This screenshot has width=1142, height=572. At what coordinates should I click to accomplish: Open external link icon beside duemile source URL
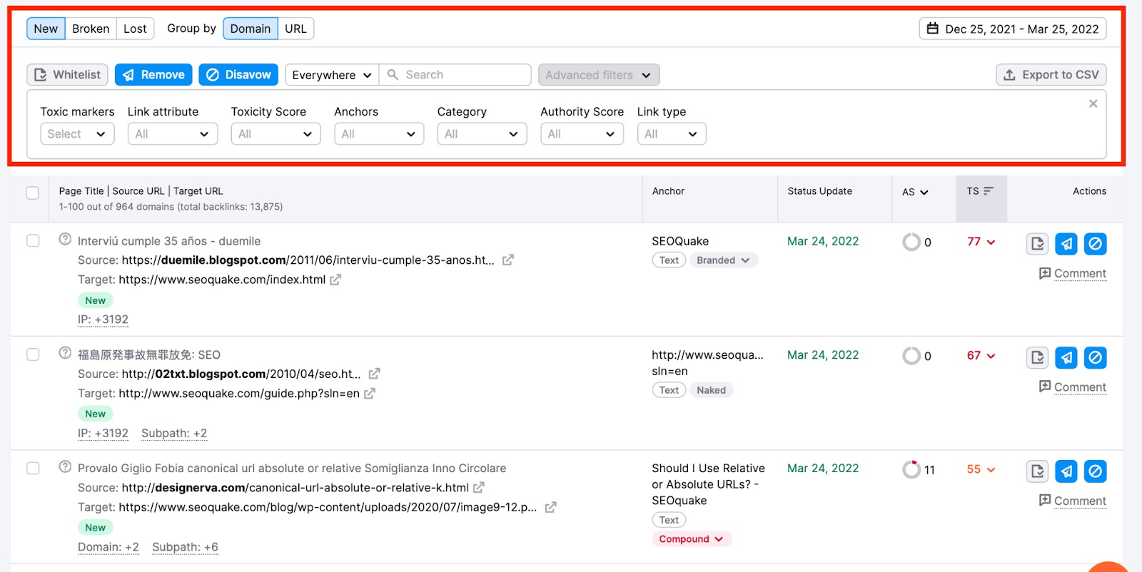pos(507,260)
